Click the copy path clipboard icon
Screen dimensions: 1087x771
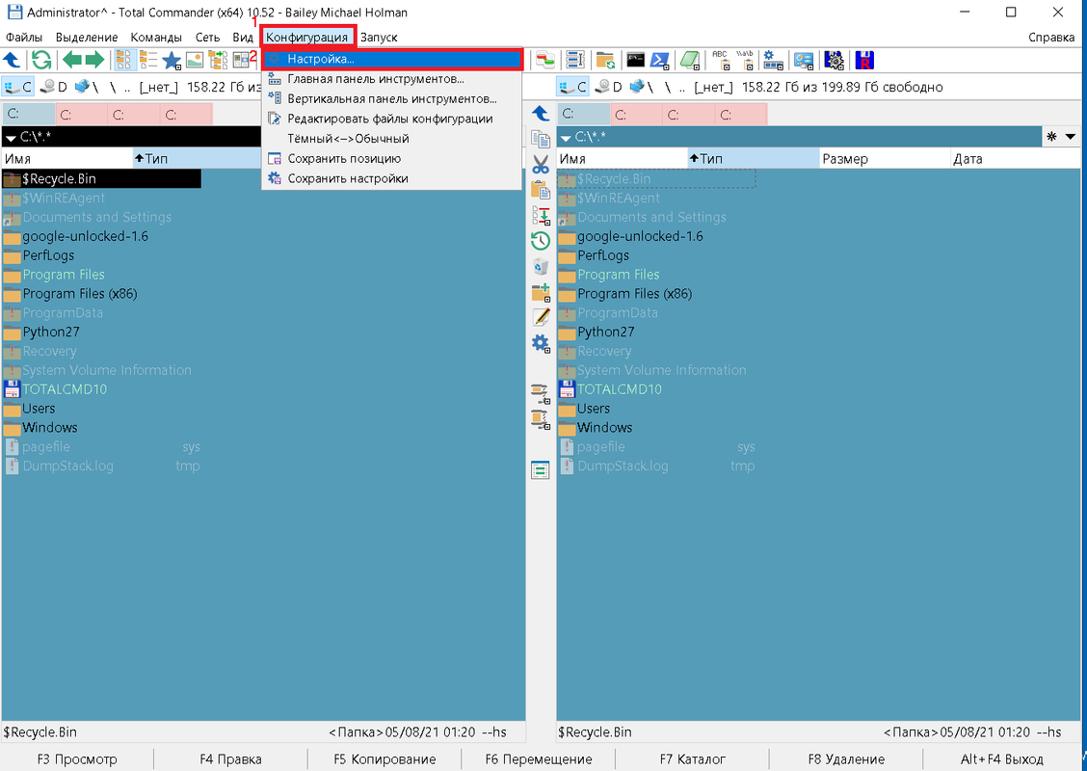point(745,61)
